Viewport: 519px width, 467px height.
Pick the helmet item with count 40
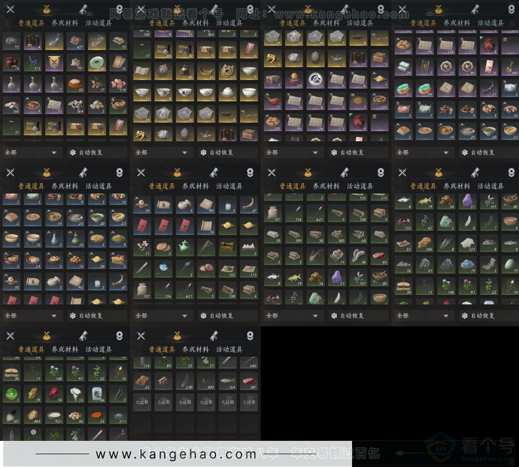pos(185,70)
